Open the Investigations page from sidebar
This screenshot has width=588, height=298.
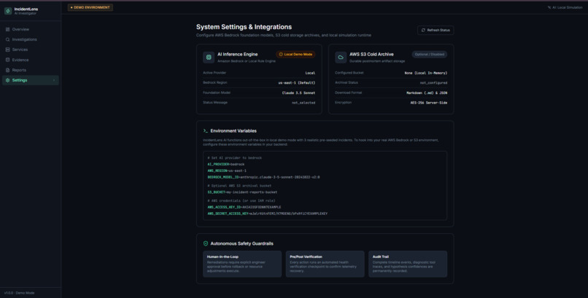31,39
